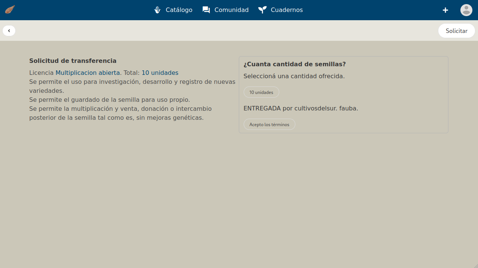The image size is (478, 268).
Task: Click the ¿Cuanta cantidad de semillas? heading
Action: pyautogui.click(x=295, y=64)
